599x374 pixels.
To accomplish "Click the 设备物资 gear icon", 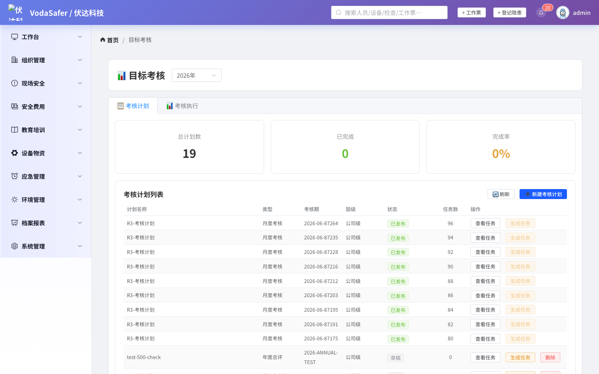I will (x=15, y=153).
